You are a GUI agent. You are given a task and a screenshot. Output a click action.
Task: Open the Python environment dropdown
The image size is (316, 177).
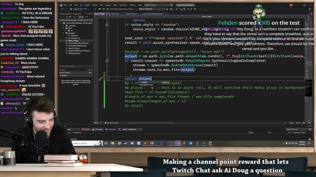point(152,9)
